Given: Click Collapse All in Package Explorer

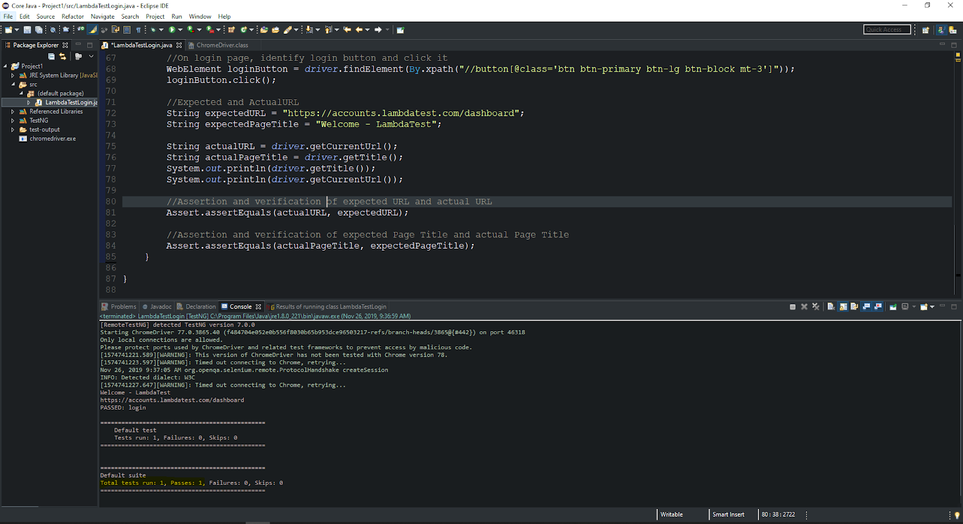Looking at the screenshot, I should [x=52, y=57].
